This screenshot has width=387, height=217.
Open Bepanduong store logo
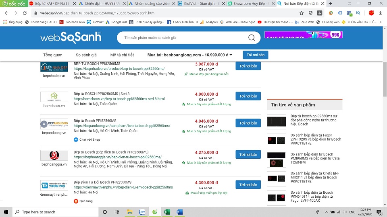[x=54, y=124]
